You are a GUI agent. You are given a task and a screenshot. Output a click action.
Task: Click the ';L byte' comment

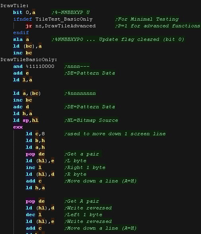pyautogui.click(x=75, y=161)
